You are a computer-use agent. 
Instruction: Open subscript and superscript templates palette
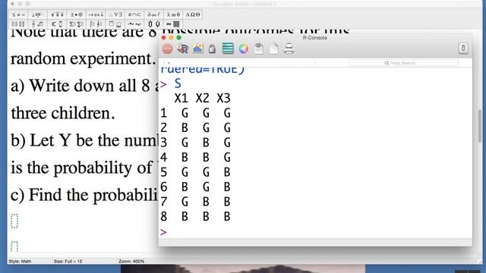[57, 24]
